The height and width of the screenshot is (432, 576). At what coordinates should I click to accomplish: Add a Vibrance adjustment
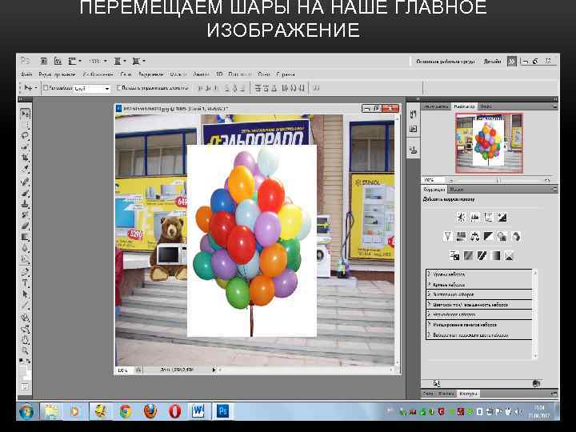(x=447, y=237)
